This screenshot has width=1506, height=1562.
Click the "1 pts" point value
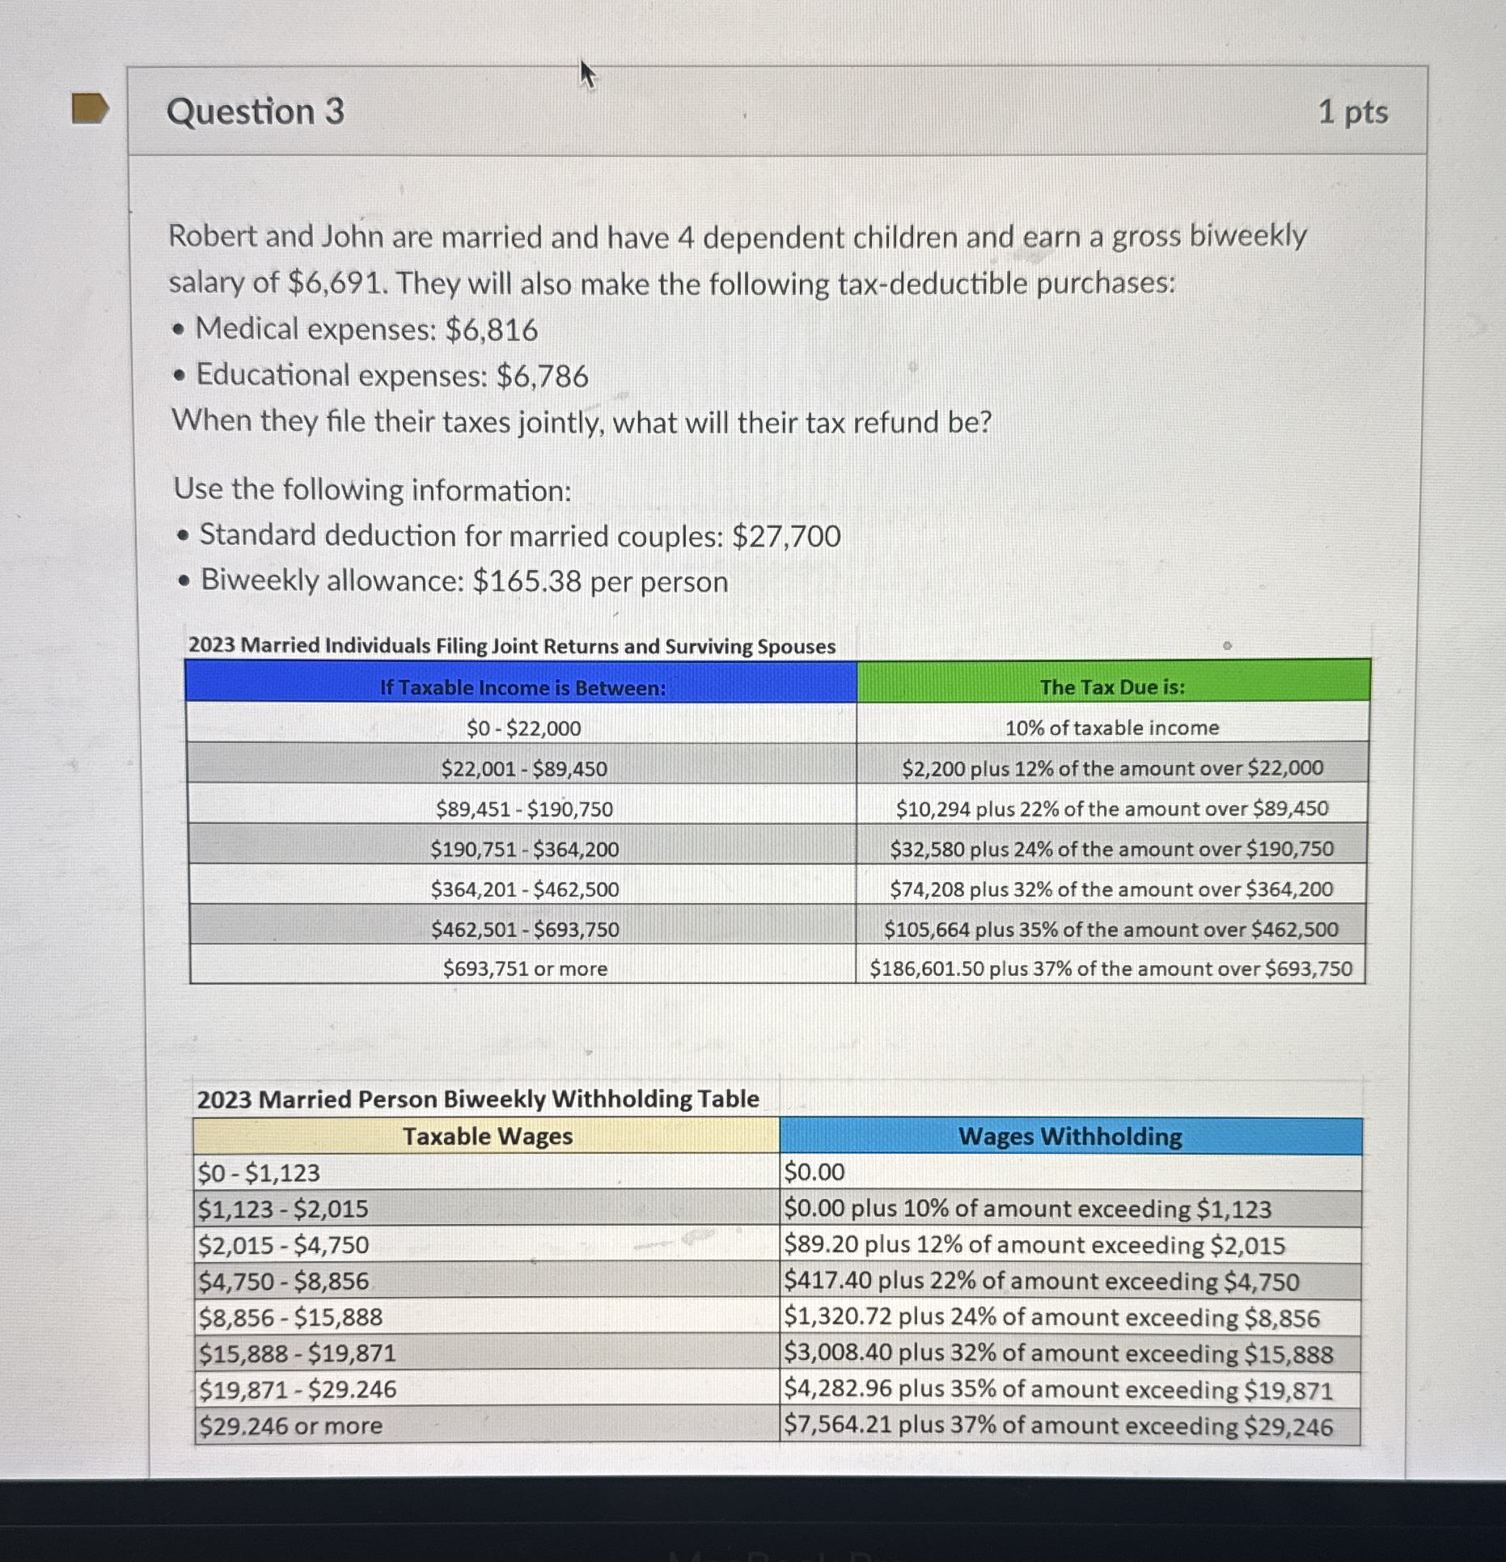tap(1353, 112)
